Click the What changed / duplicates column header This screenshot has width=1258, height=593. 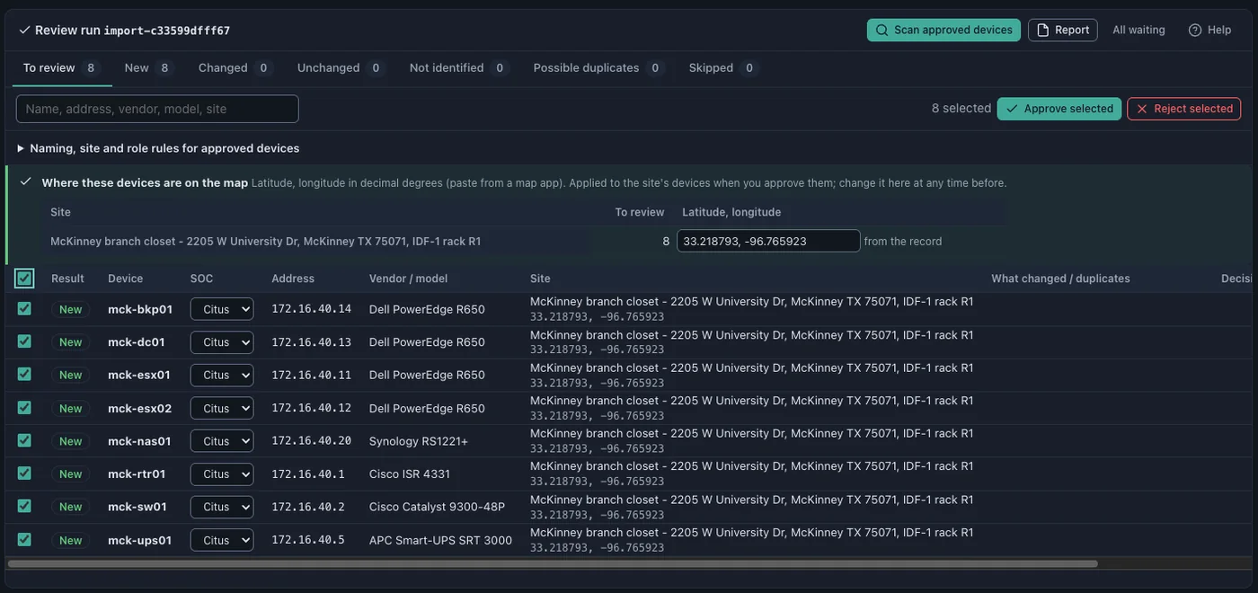click(x=1060, y=279)
